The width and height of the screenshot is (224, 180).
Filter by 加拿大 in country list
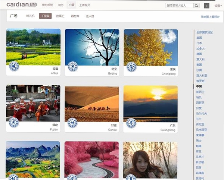pos(200,48)
